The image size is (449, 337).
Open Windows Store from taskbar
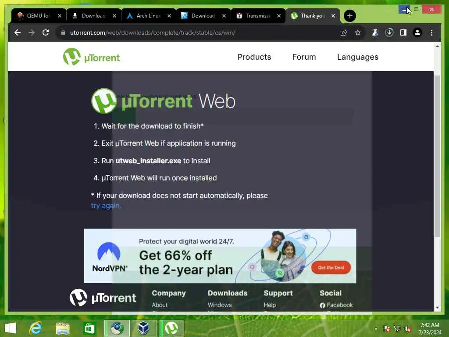(x=89, y=328)
